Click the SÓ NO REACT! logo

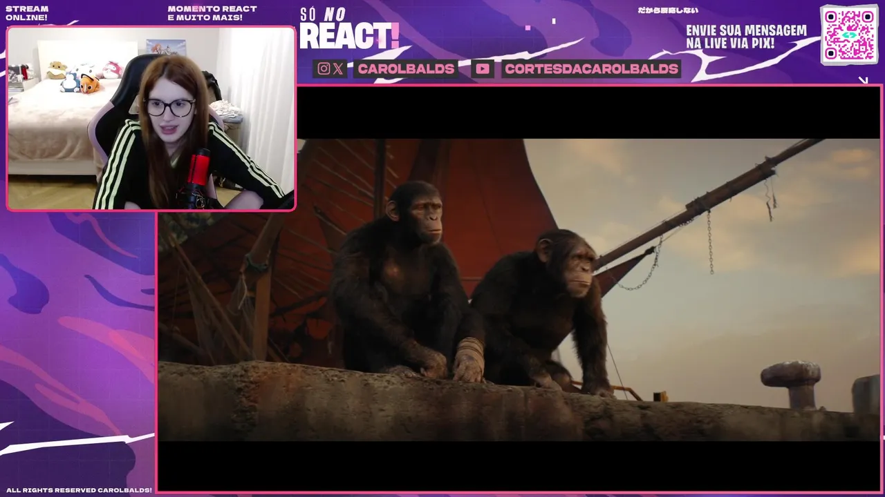click(x=349, y=29)
